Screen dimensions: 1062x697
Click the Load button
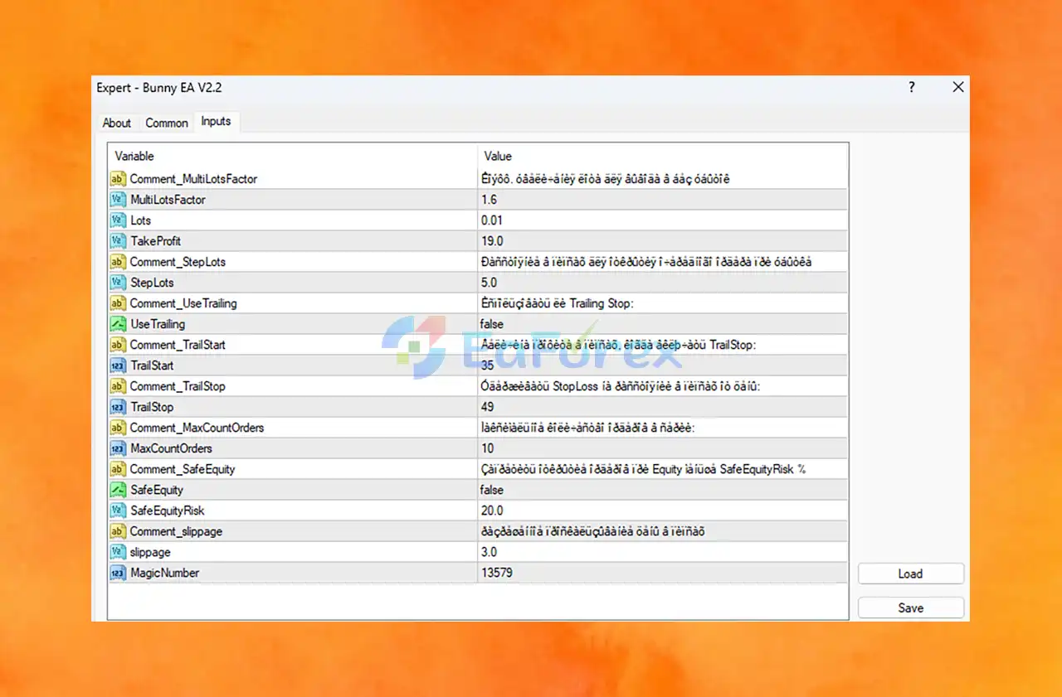(910, 574)
